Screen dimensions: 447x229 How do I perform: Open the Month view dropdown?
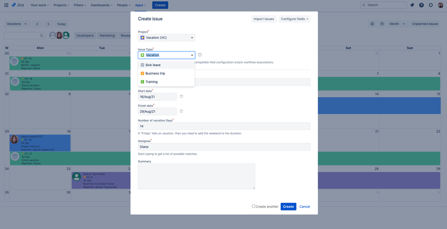[397, 24]
